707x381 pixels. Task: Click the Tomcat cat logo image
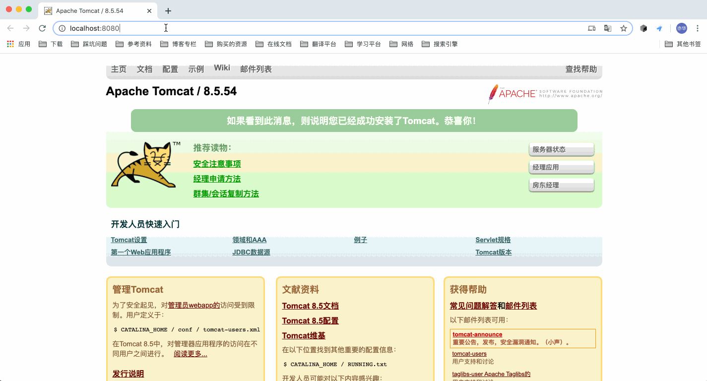coord(146,164)
